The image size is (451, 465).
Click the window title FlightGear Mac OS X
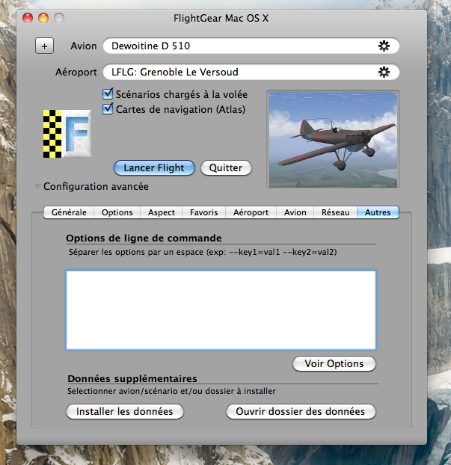pyautogui.click(x=221, y=19)
